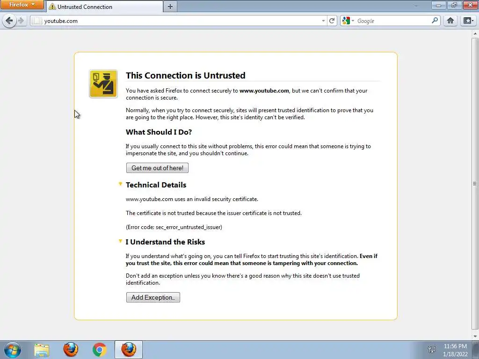Open Windows Explorer from taskbar
479x359 pixels.
tap(42, 350)
